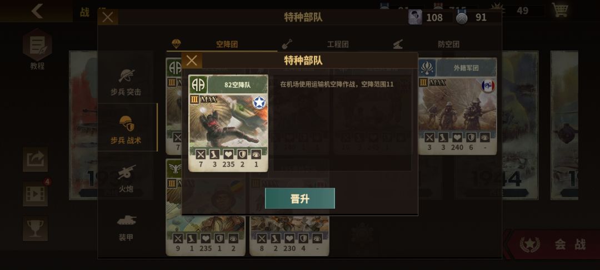The height and width of the screenshot is (270, 600).
Task: Open the trophy achievements icon
Action: (x=35, y=229)
